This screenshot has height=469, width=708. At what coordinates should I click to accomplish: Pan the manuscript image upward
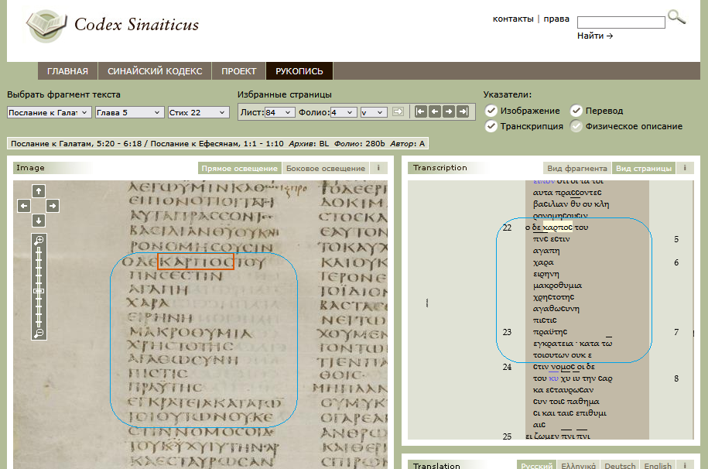(x=39, y=190)
